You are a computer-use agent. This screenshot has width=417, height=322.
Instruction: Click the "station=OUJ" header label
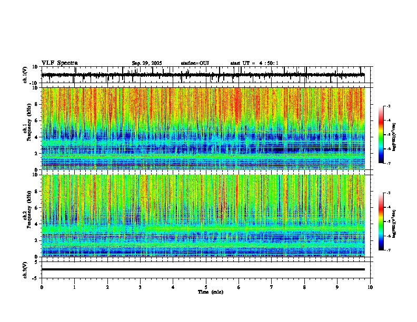195,63
